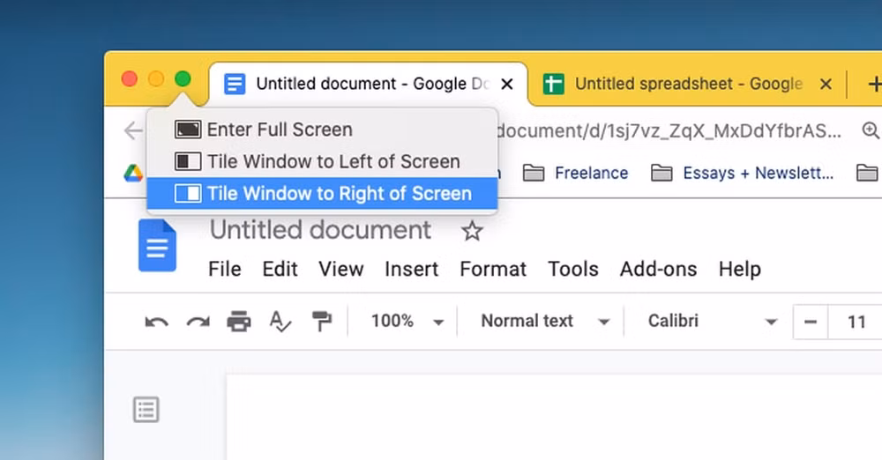Click the Google Docs home icon
This screenshot has height=460, width=882.
tap(157, 245)
